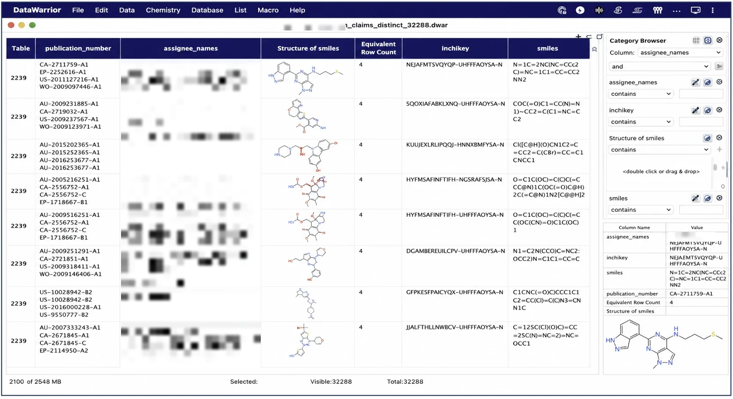This screenshot has width=733, height=399.
Task: Add a new view with the plus icon
Action: pyautogui.click(x=578, y=36)
